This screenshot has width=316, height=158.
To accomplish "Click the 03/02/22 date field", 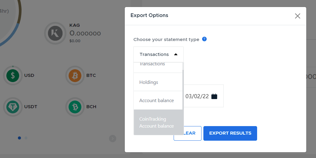I will tap(204, 96).
